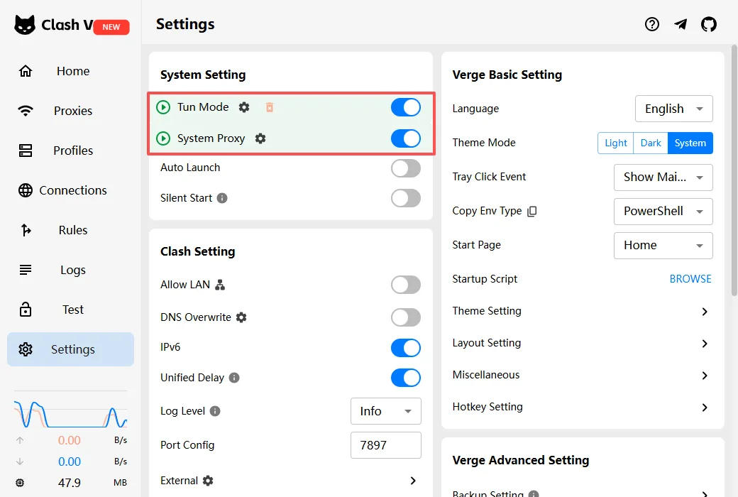Click the Logs lines icon
738x497 pixels.
[26, 270]
